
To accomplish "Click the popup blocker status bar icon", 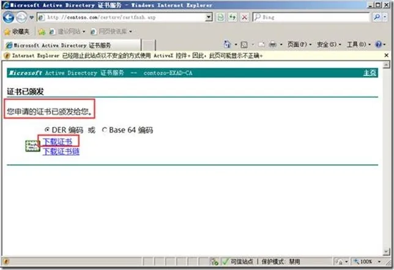I will tap(214, 261).
